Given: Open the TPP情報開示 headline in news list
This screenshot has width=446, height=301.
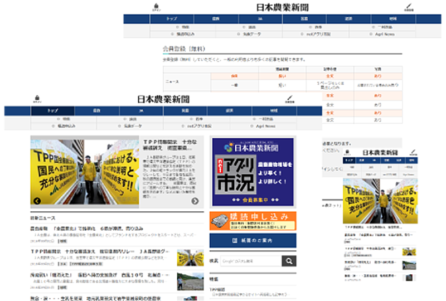Looking at the screenshot, I should (x=100, y=251).
